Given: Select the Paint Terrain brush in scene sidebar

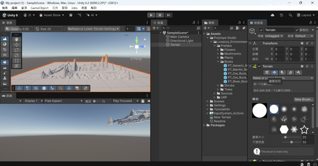Looking at the screenshot, I should [5, 63].
